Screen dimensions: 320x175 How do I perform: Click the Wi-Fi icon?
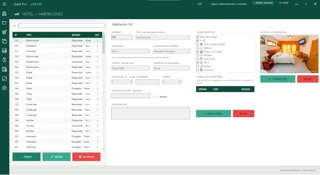[201, 63]
